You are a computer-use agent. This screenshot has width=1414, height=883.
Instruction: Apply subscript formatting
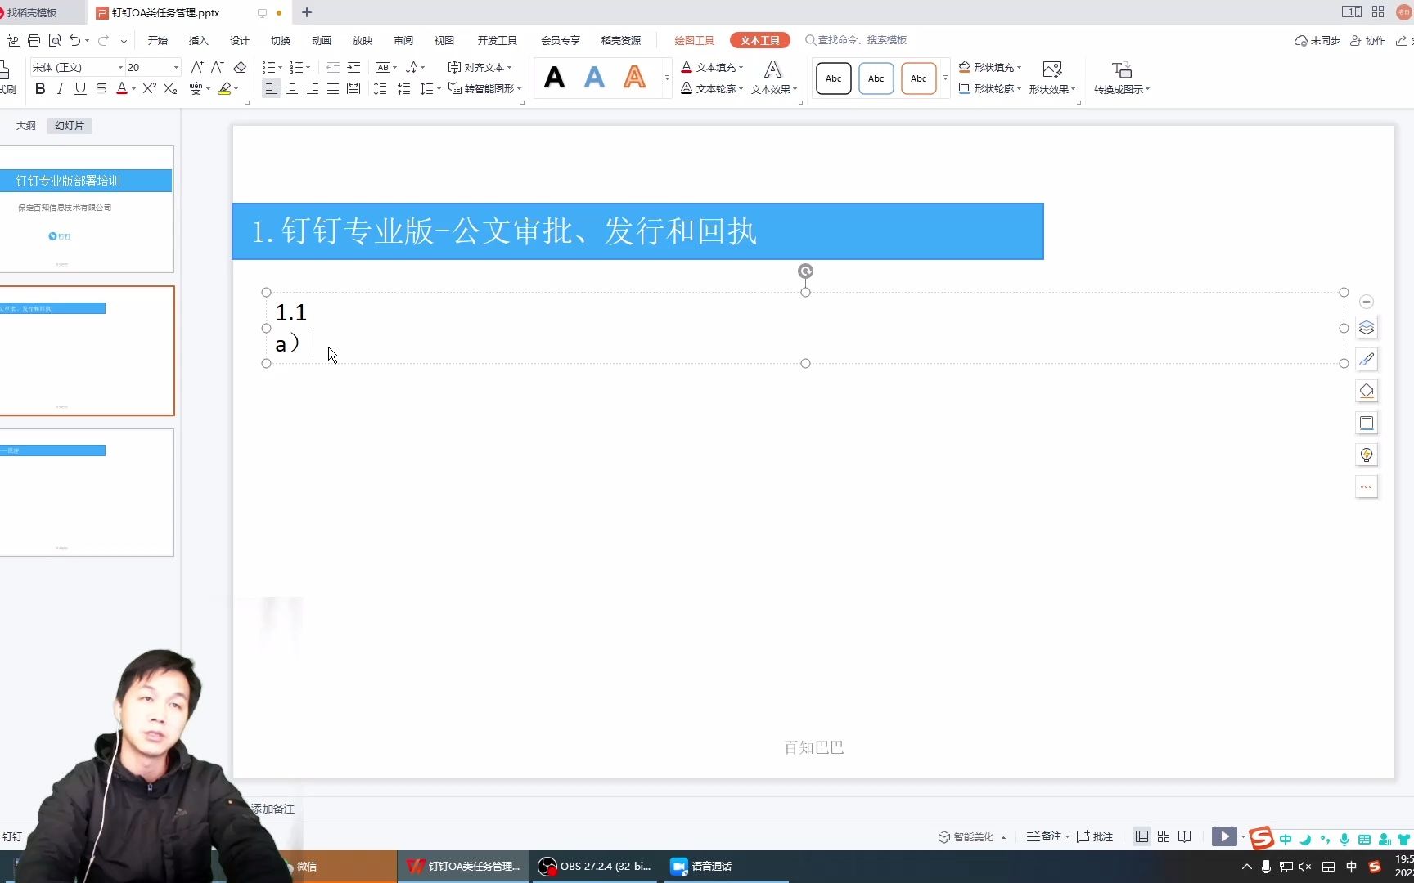click(170, 88)
